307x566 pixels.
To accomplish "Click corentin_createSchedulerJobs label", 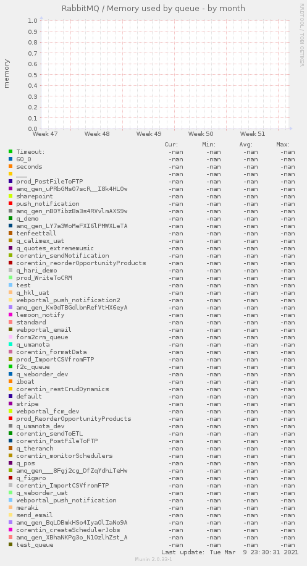I will click(x=68, y=530).
